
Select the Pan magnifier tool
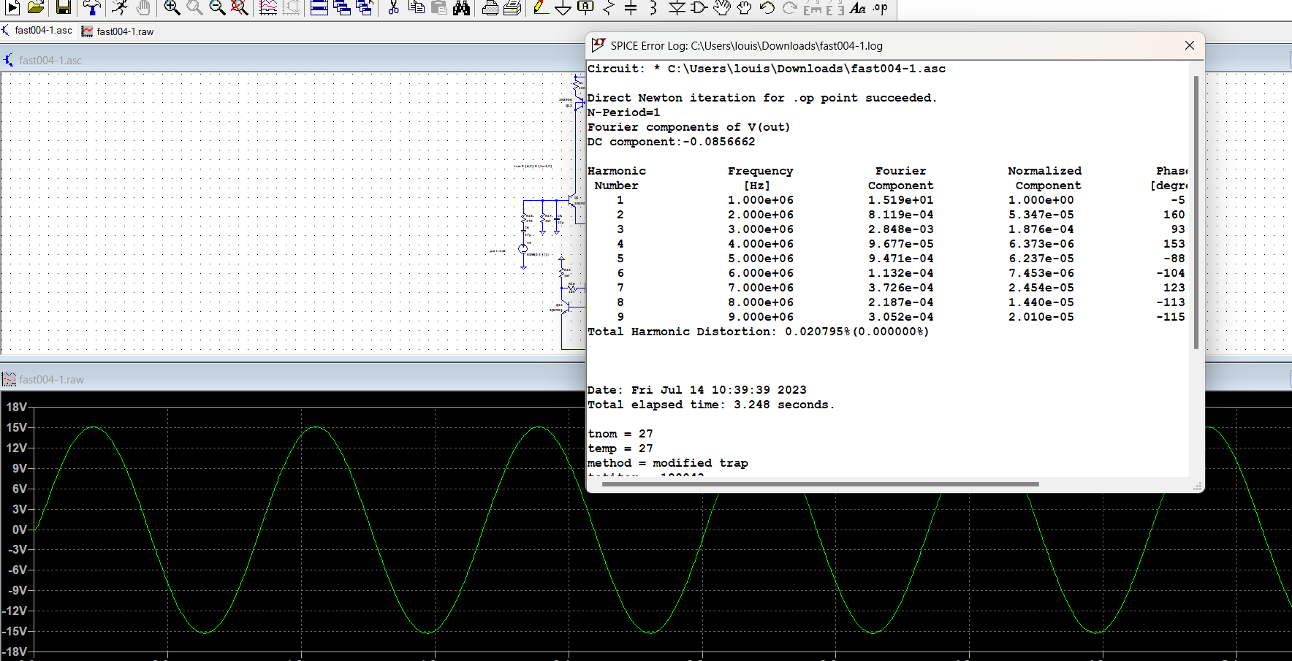[194, 7]
